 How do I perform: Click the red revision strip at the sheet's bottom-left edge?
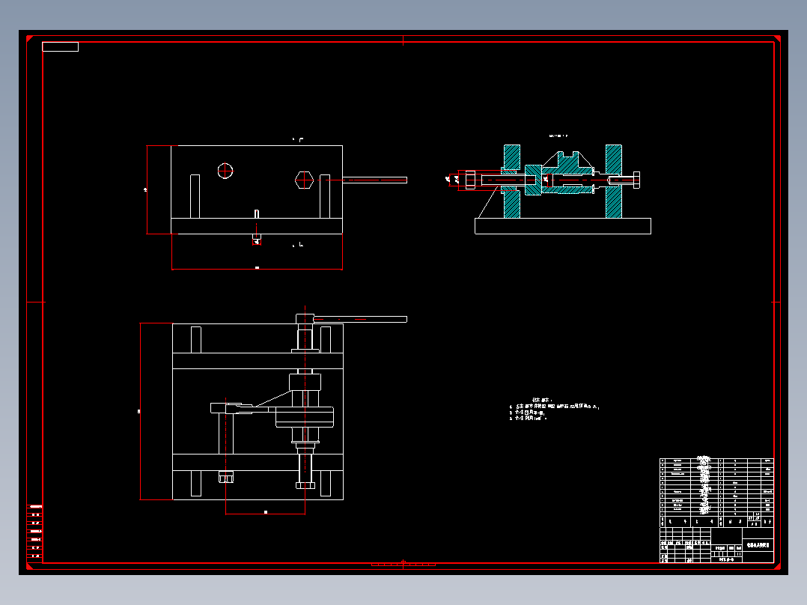click(x=34, y=532)
